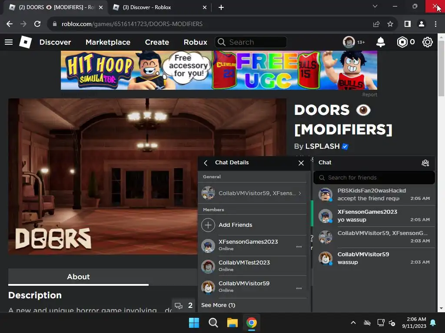Click the DOORS game preview image
This screenshot has height=333, width=445.
(147, 176)
